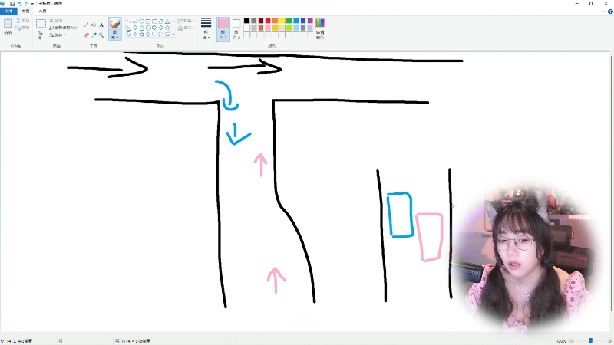Activate the Color 2 white box
The height and width of the screenshot is (345, 614).
(x=236, y=30)
